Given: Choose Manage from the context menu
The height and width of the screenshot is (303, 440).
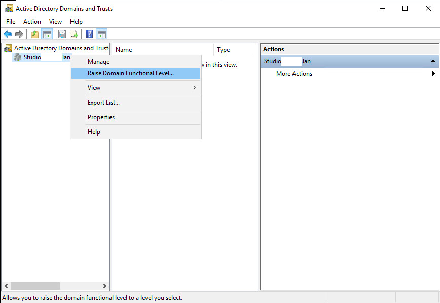Looking at the screenshot, I should point(136,62).
